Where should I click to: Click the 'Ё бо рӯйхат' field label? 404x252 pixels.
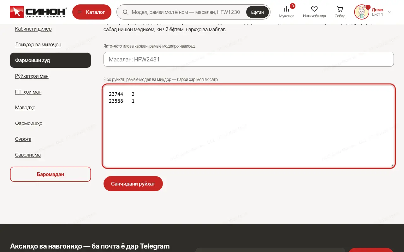(x=161, y=79)
